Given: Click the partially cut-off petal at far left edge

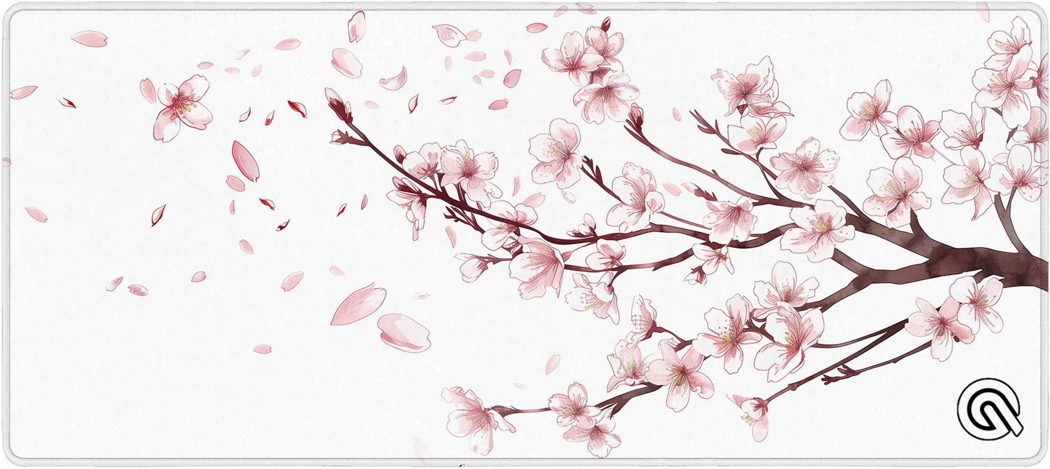Looking at the screenshot, I should pyautogui.click(x=5, y=162).
